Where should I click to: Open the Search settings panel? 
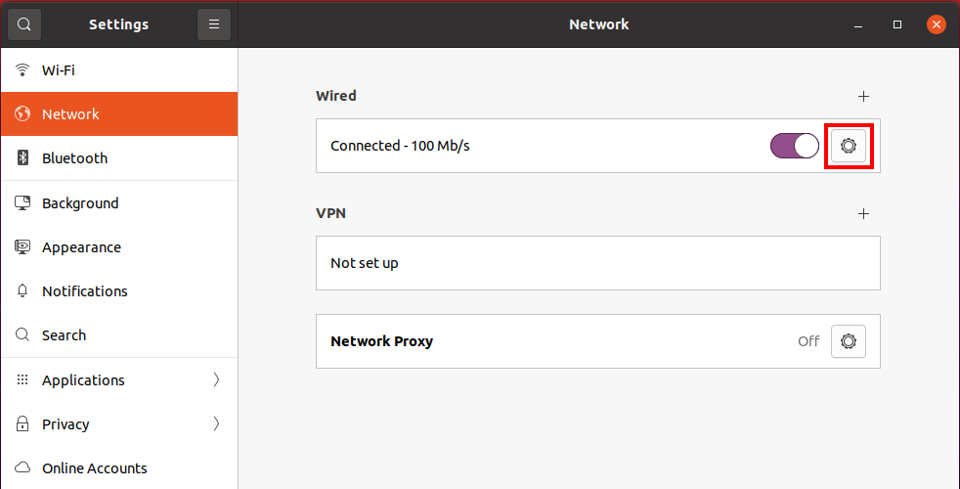click(64, 335)
